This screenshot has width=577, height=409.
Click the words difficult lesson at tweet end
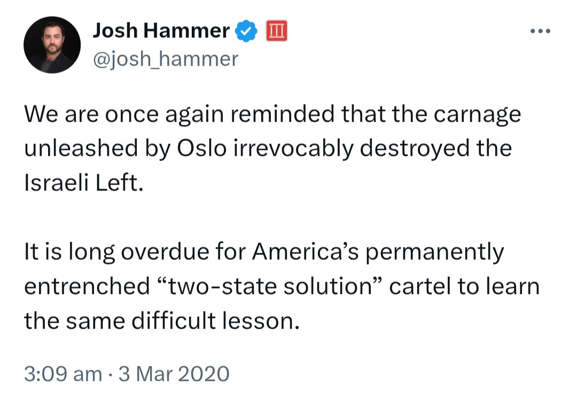click(x=216, y=321)
